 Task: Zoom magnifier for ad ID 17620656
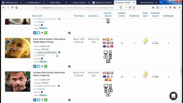tap(69, 33)
